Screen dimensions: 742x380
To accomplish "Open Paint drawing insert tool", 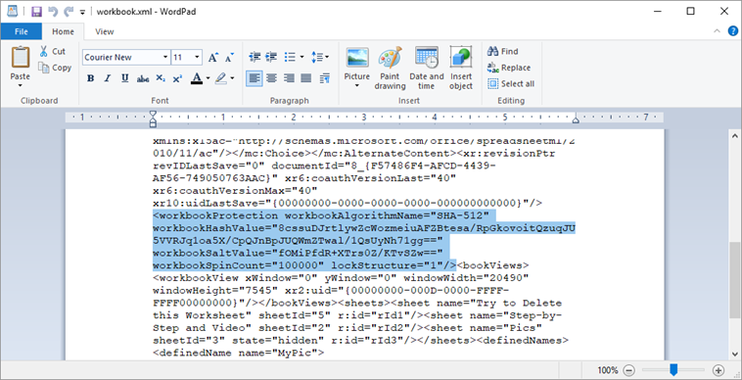I will pyautogui.click(x=390, y=58).
